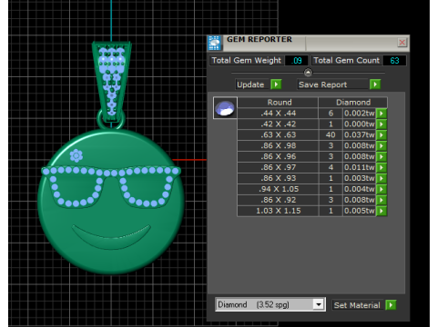
Task: Click the 0.037tw weight cell
Action: (x=360, y=135)
